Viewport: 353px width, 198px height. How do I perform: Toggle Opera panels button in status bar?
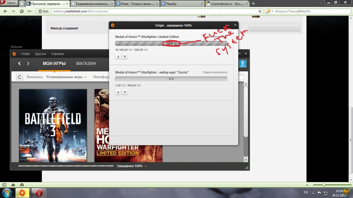point(4,185)
